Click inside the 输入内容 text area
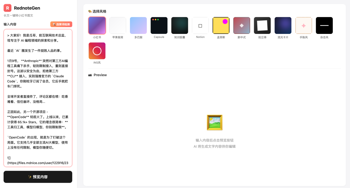 point(38,98)
